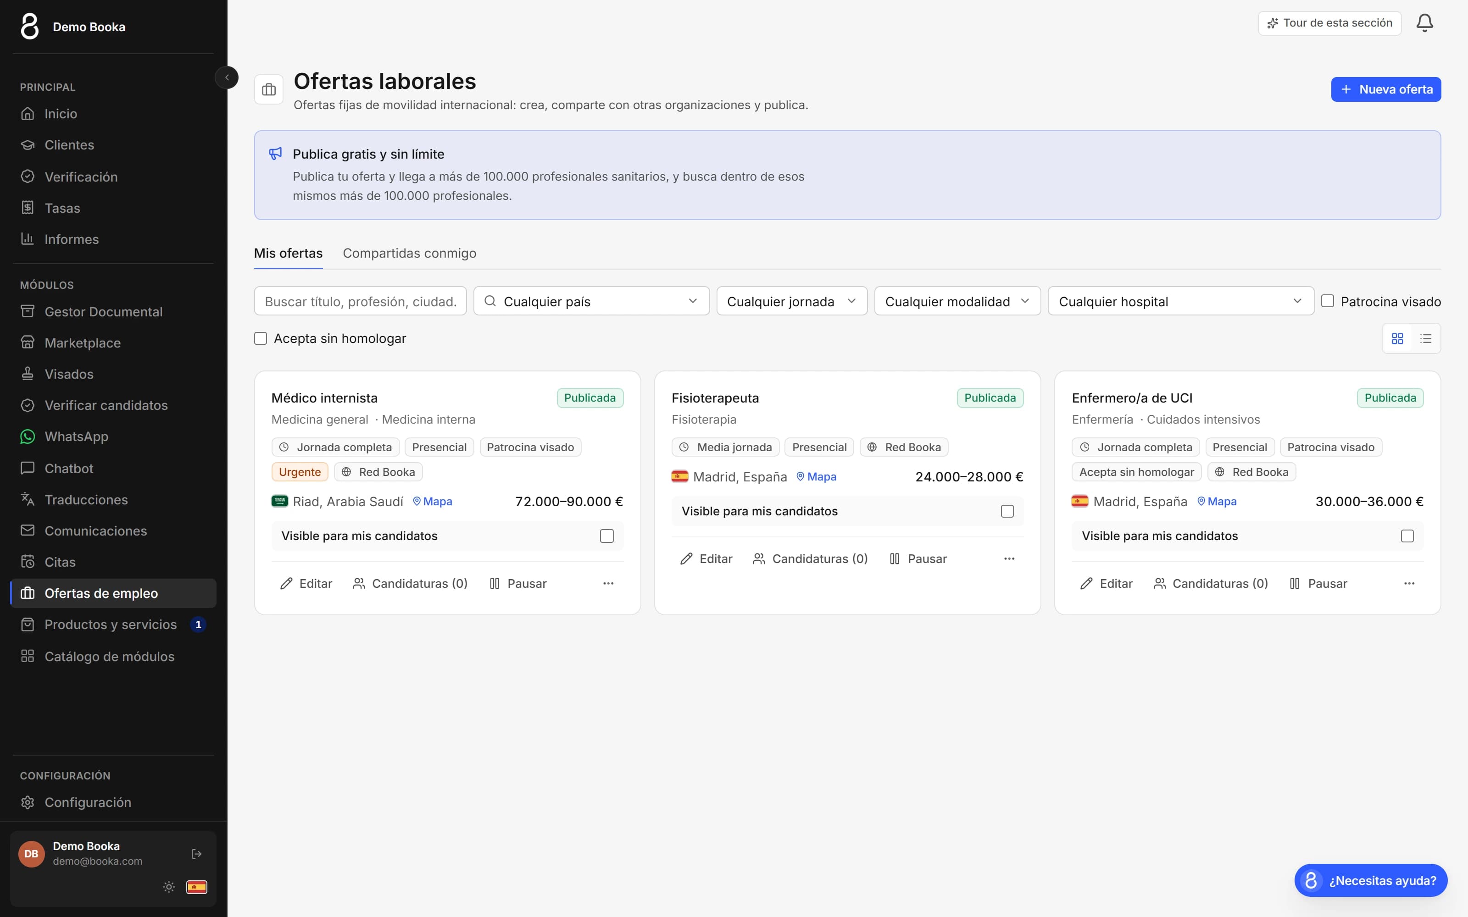Change language via the Spanish flag icon
Screen dimensions: 1468x917
click(196, 887)
